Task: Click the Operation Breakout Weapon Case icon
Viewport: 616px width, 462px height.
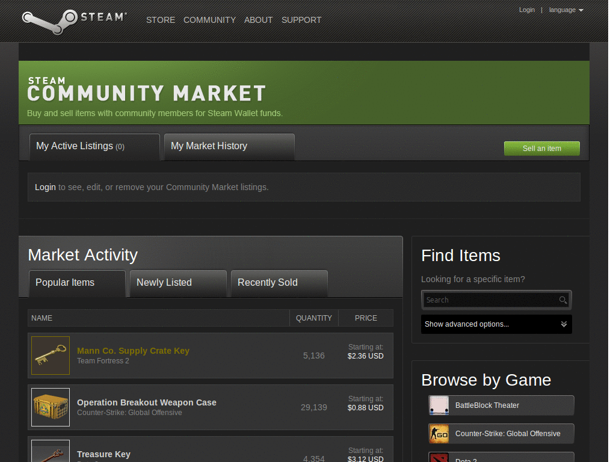Action: coord(50,407)
